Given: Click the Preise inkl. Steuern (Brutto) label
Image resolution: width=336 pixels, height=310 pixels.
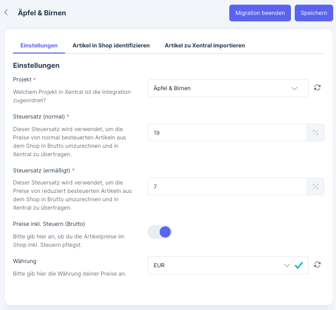Looking at the screenshot, I should 49,224.
